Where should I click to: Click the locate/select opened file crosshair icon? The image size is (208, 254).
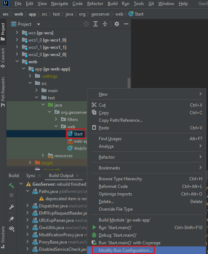(x=86, y=24)
